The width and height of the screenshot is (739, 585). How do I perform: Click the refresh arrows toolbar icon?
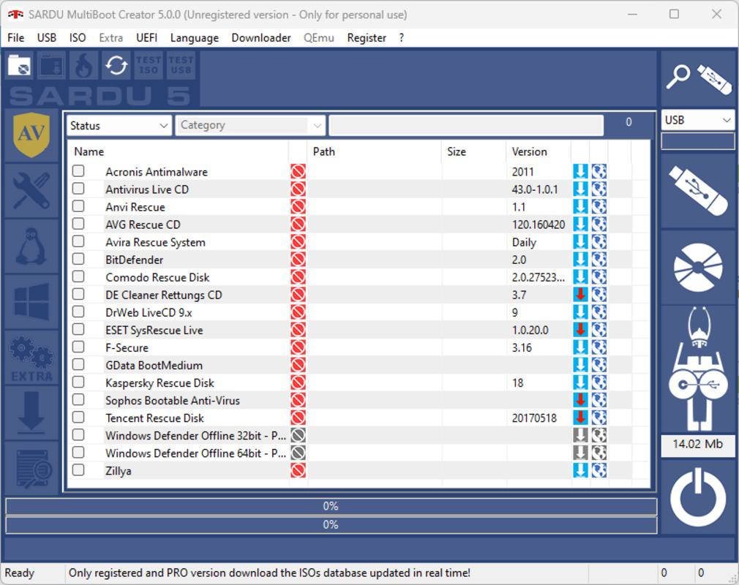pyautogui.click(x=116, y=65)
